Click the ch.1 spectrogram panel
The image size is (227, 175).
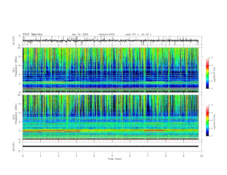point(111,70)
